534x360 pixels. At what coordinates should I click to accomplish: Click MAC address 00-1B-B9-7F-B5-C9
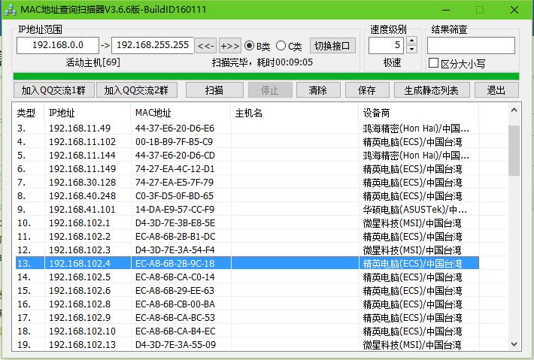174,142
